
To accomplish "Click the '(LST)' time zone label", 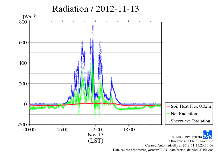I will [96, 141].
